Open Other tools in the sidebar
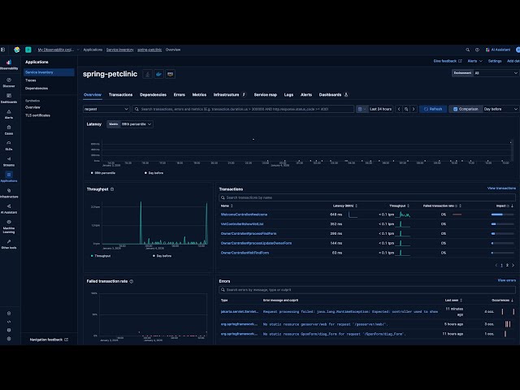This screenshot has width=520, height=390. pos(9,244)
